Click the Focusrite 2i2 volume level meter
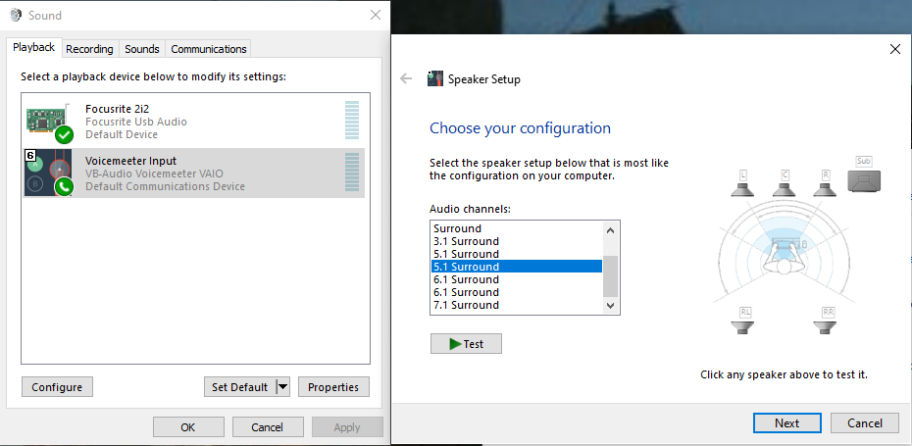This screenshot has width=912, height=446. point(352,121)
